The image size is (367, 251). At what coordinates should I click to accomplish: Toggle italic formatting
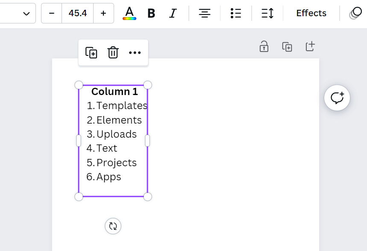point(173,13)
